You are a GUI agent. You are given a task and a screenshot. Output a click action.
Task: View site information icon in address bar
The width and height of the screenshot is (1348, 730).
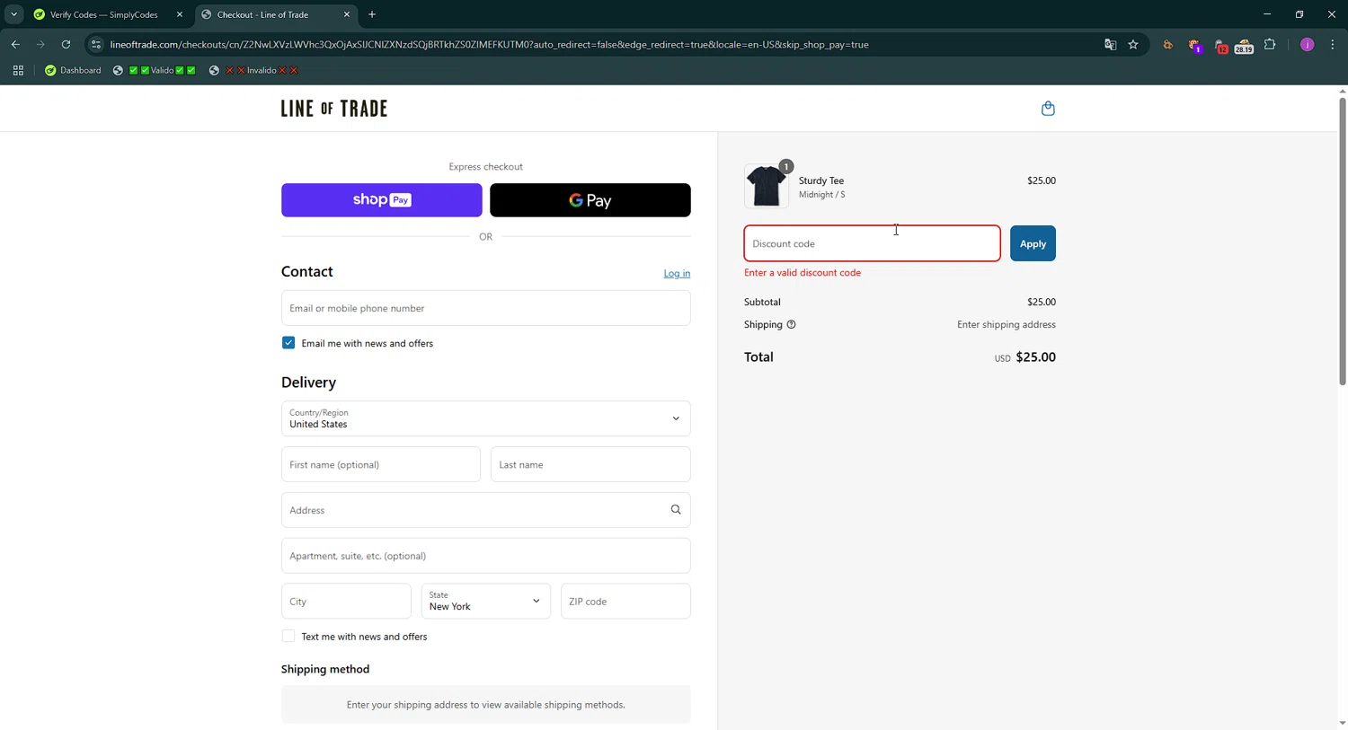pyautogui.click(x=96, y=44)
